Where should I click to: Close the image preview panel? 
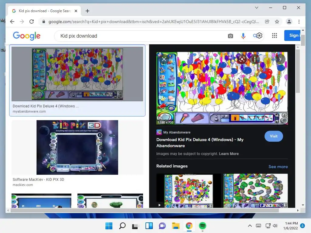164,59
